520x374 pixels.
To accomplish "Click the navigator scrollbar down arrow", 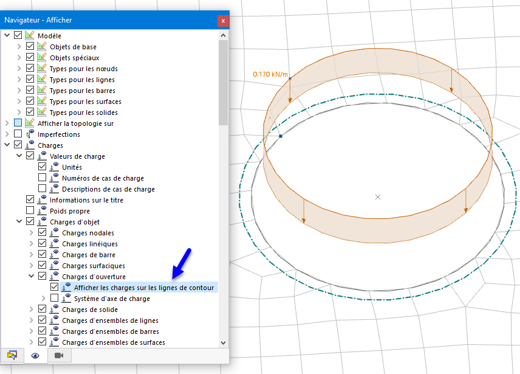I will (223, 343).
